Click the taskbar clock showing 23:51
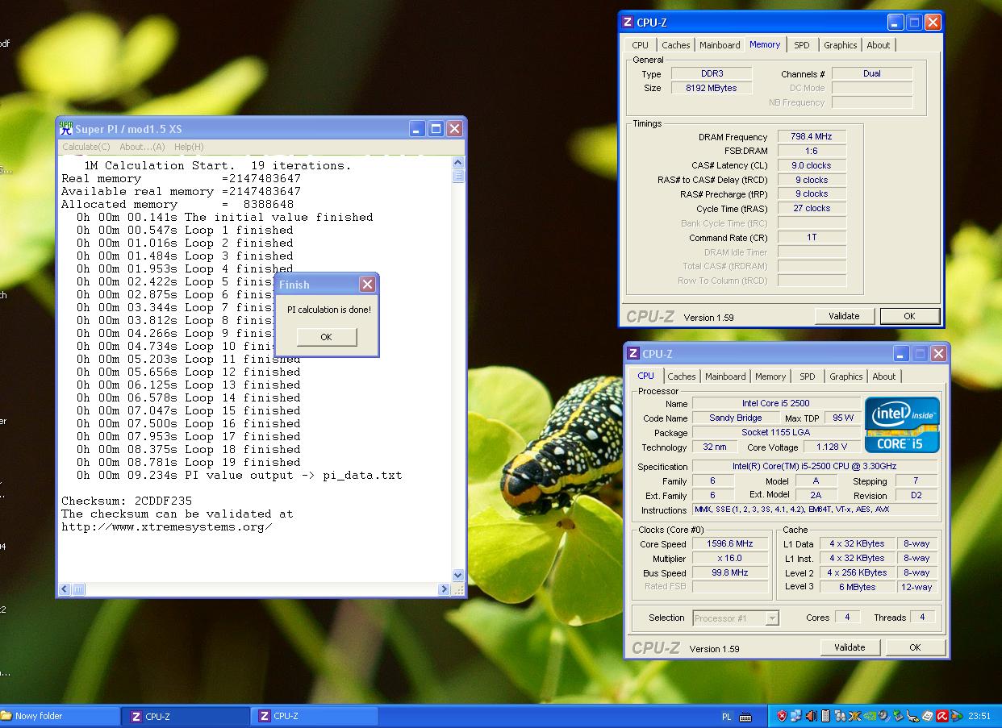1002x728 pixels. point(979,716)
